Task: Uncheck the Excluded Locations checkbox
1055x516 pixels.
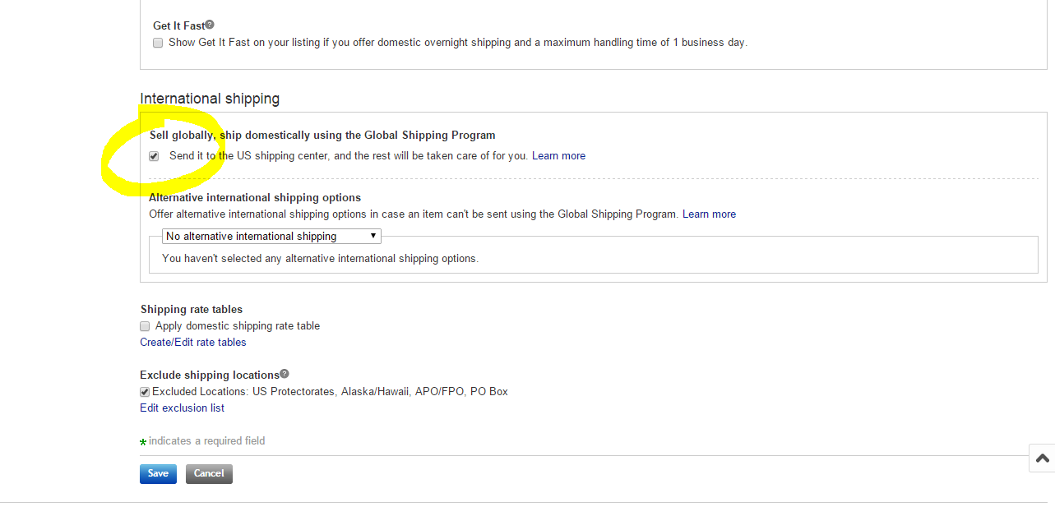Action: 145,392
